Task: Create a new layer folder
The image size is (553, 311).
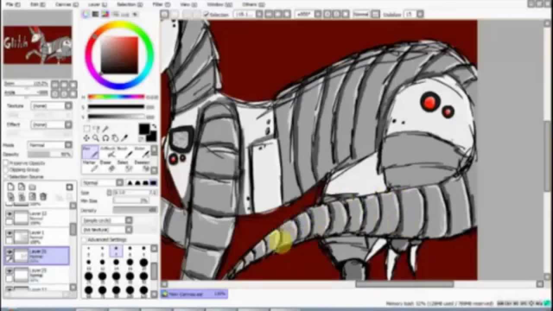Action: point(32,187)
